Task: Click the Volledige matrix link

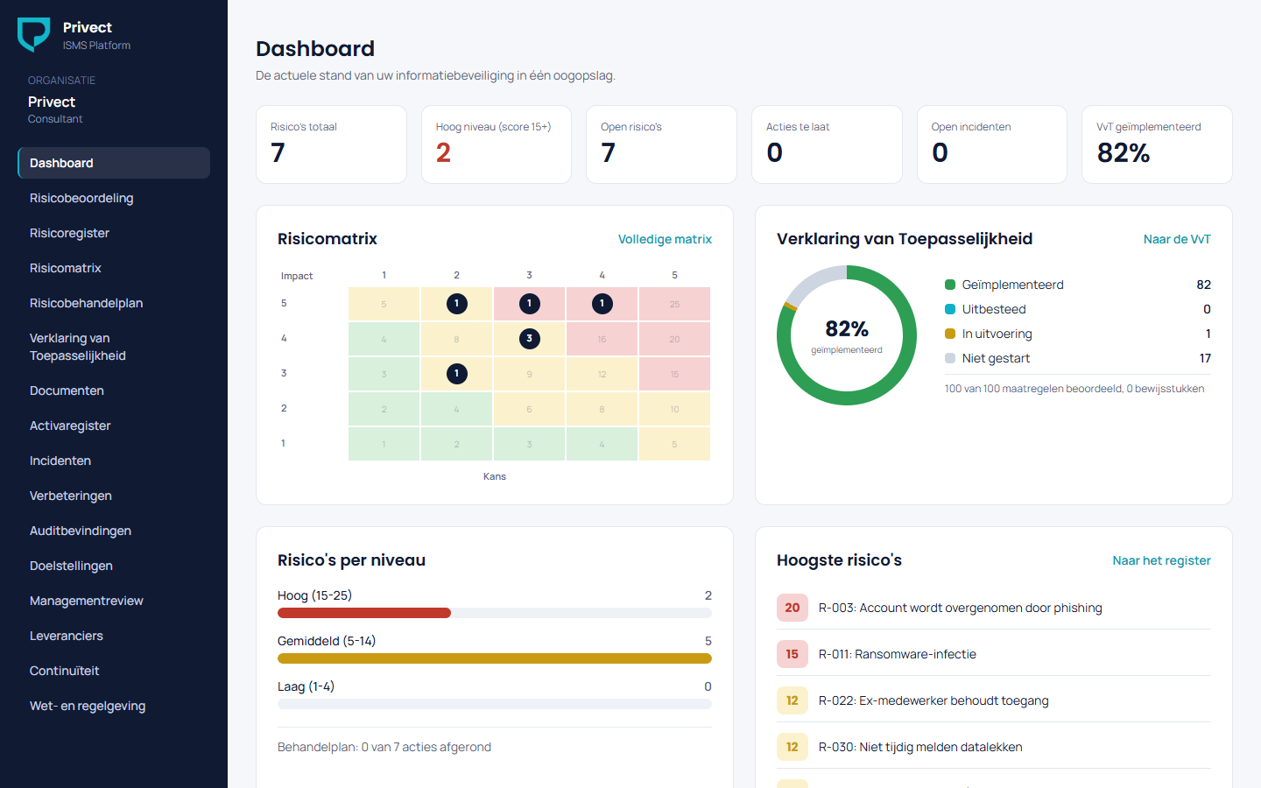Action: pos(665,239)
